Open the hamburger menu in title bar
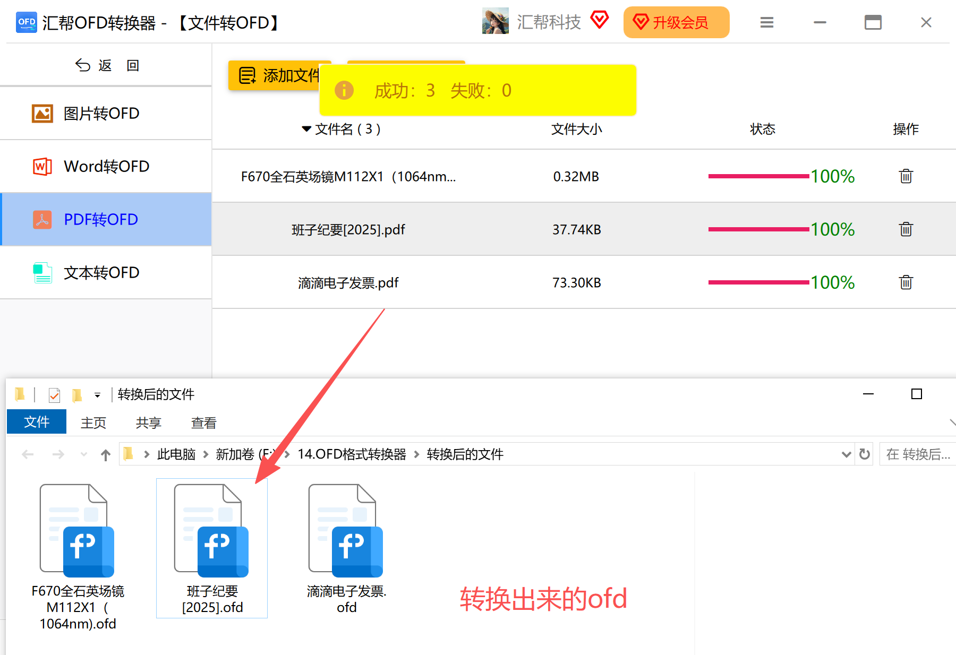 (x=766, y=22)
